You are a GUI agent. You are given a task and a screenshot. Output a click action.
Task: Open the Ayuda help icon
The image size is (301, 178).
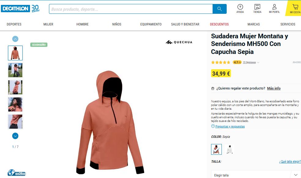tap(240, 9)
